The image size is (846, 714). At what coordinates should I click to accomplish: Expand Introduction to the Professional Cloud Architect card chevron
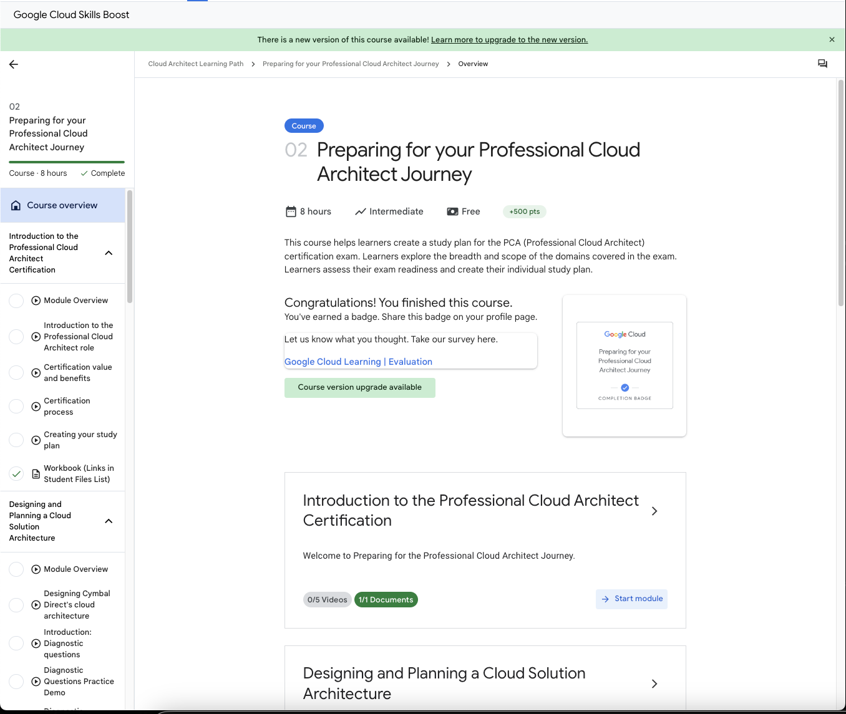(x=654, y=511)
